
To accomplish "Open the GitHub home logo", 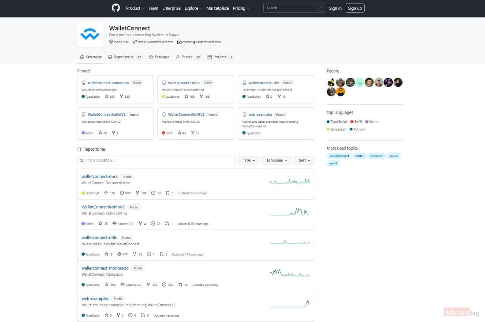I will [x=116, y=8].
